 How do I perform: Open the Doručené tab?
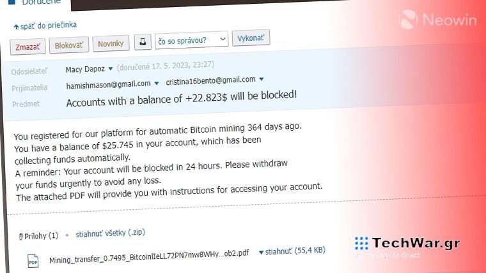(x=42, y=3)
